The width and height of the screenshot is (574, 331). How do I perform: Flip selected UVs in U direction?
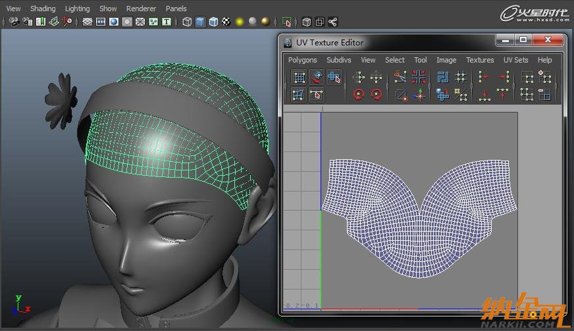point(359,77)
